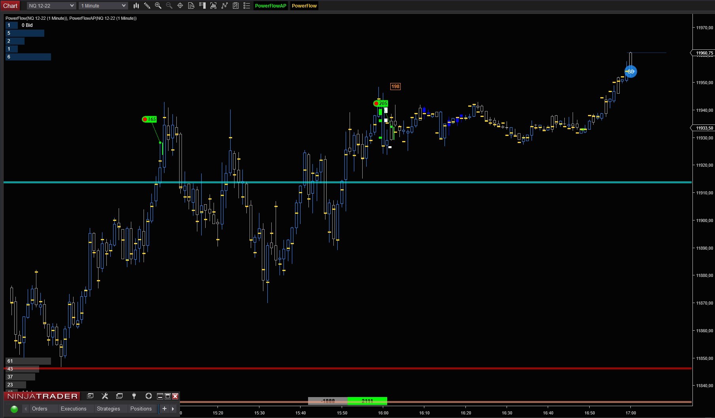Switch to the Strategies tab
This screenshot has width=715, height=418.
click(x=108, y=409)
